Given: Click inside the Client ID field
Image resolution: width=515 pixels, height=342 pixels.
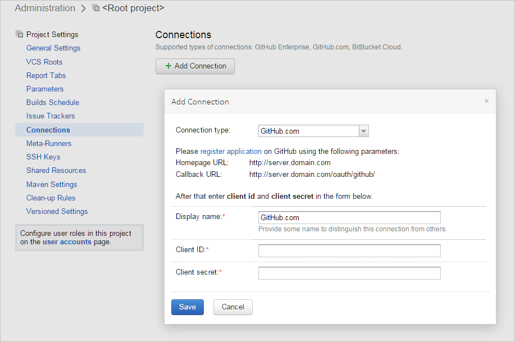Looking at the screenshot, I should [349, 250].
